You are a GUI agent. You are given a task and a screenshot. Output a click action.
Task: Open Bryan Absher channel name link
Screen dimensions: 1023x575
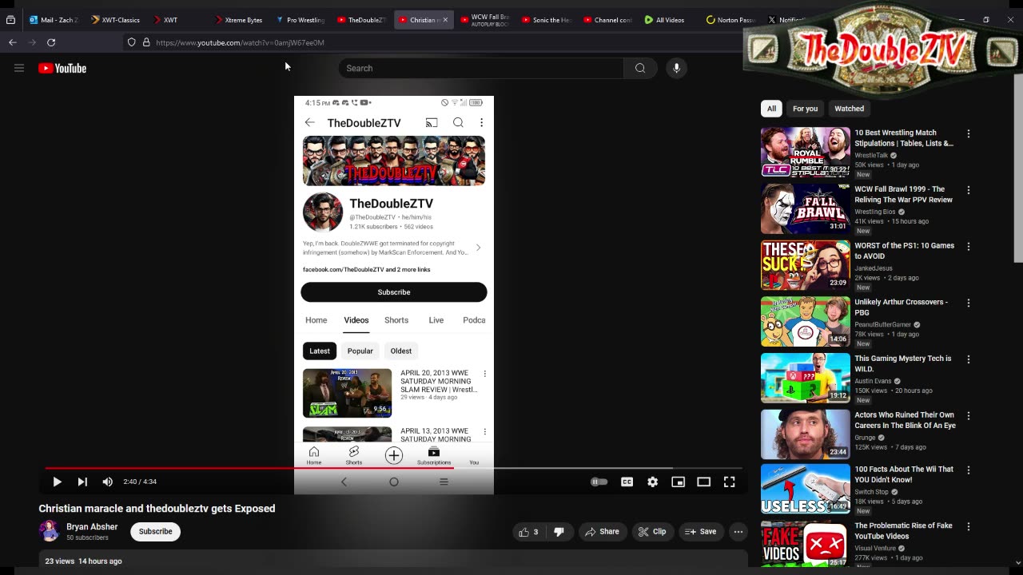(x=92, y=527)
